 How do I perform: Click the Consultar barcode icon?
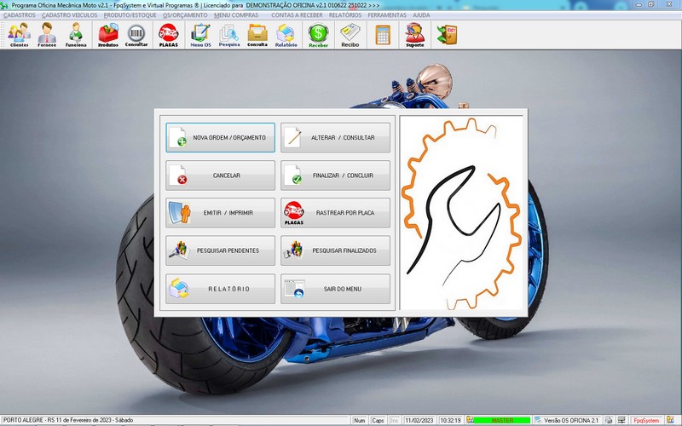(136, 35)
